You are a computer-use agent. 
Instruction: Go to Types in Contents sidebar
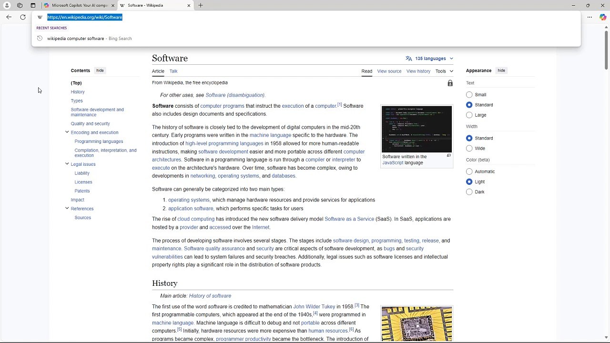[77, 101]
